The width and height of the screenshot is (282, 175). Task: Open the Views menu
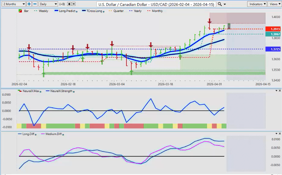point(274,4)
